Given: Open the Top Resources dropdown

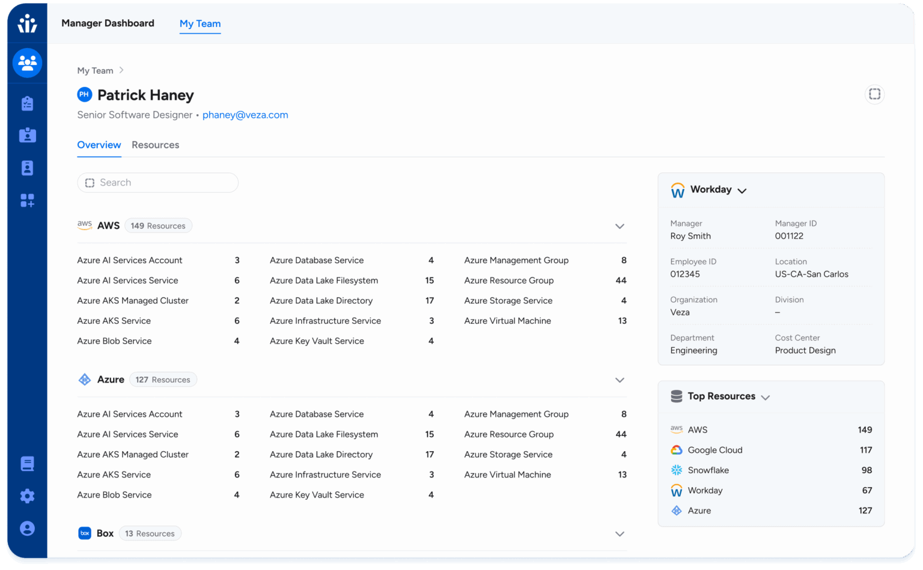Looking at the screenshot, I should pos(765,397).
